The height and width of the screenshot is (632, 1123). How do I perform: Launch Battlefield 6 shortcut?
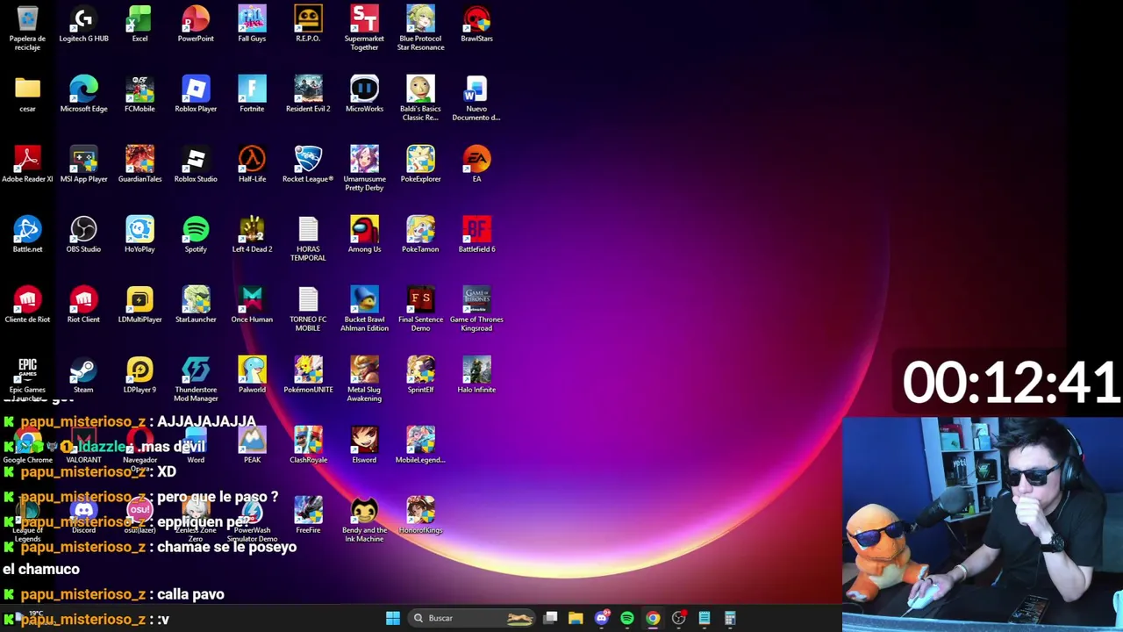476,235
